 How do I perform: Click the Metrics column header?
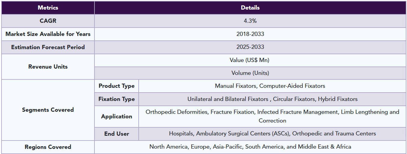pos(48,8)
